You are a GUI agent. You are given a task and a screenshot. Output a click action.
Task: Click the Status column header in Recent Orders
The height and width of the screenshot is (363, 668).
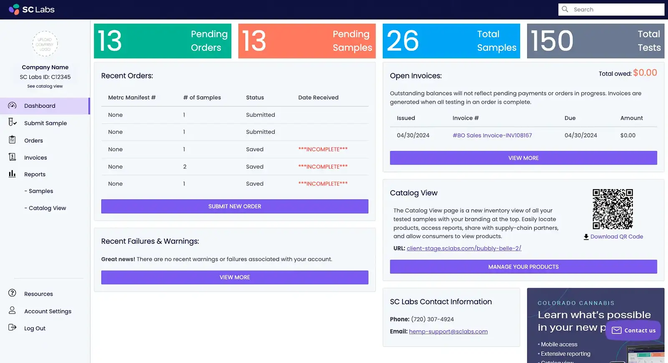pos(255,98)
